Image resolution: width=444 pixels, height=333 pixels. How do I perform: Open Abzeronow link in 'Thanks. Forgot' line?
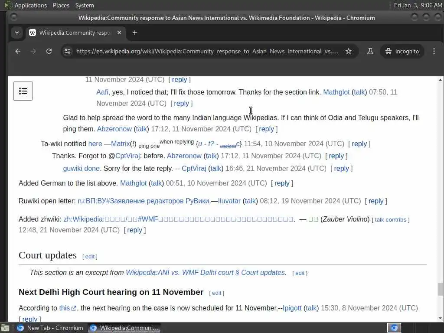pyautogui.click(x=184, y=156)
